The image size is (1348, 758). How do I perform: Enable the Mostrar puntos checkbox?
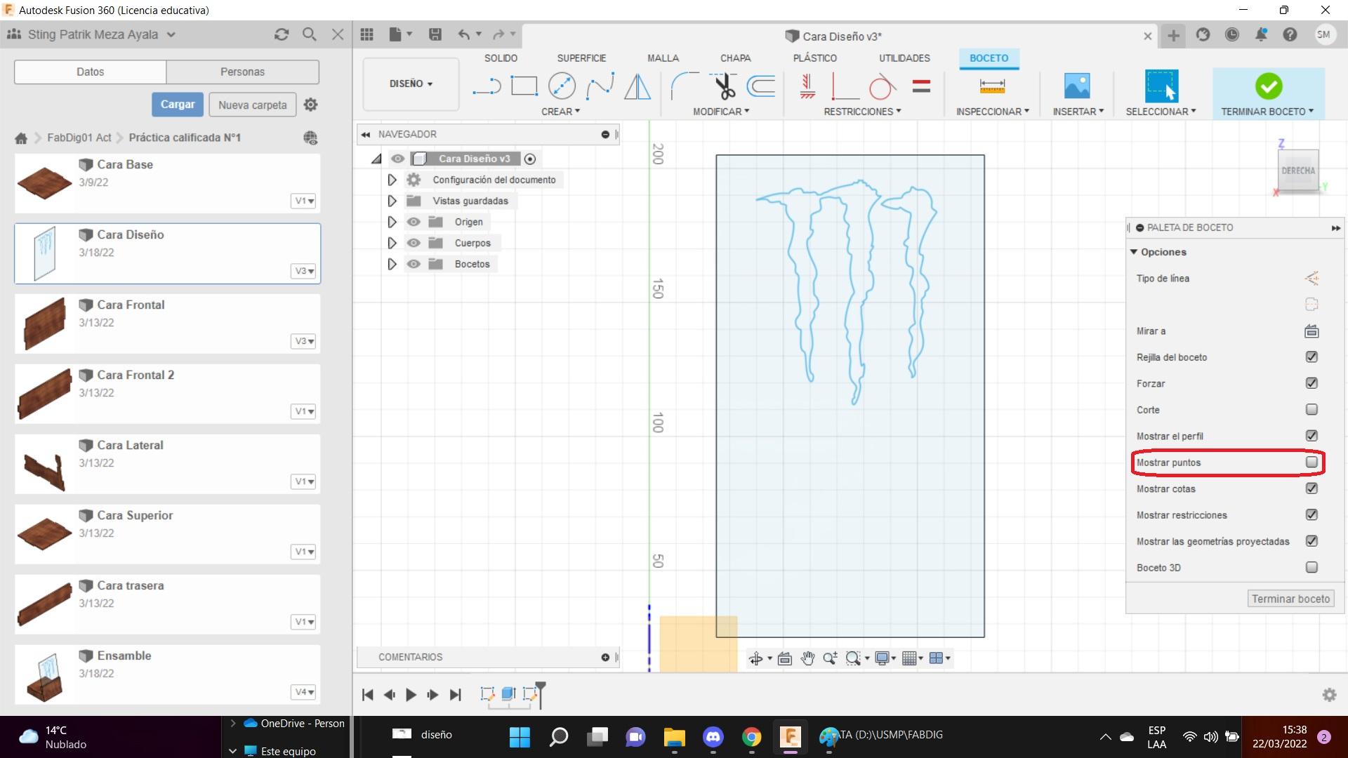1311,463
